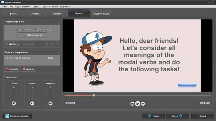This screenshot has width=216, height=121.
Task: Click the current time 00:00:04
Action: [70, 103]
